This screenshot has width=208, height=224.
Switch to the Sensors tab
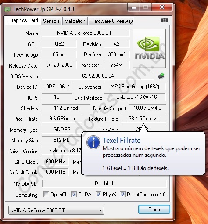51,21
